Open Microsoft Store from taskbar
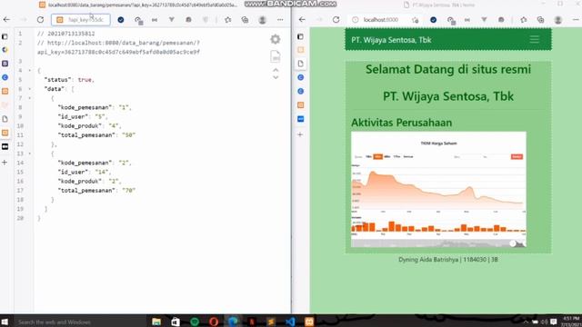The width and height of the screenshot is (582, 327). click(x=176, y=322)
